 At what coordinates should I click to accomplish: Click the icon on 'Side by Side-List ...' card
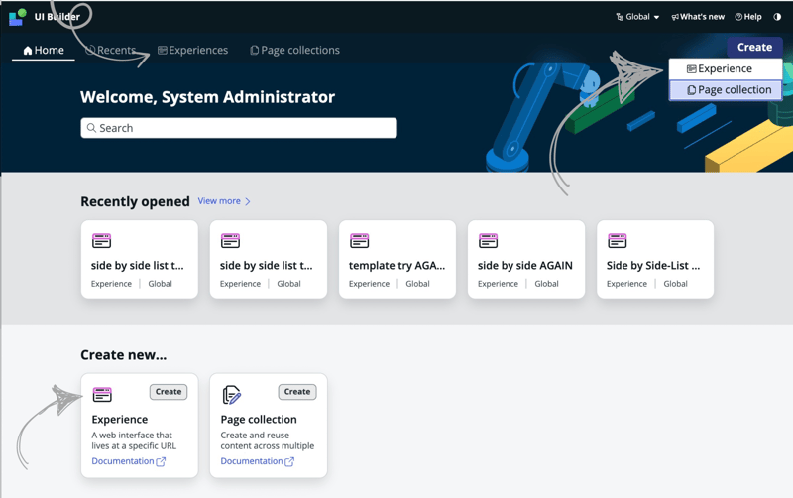coord(617,241)
